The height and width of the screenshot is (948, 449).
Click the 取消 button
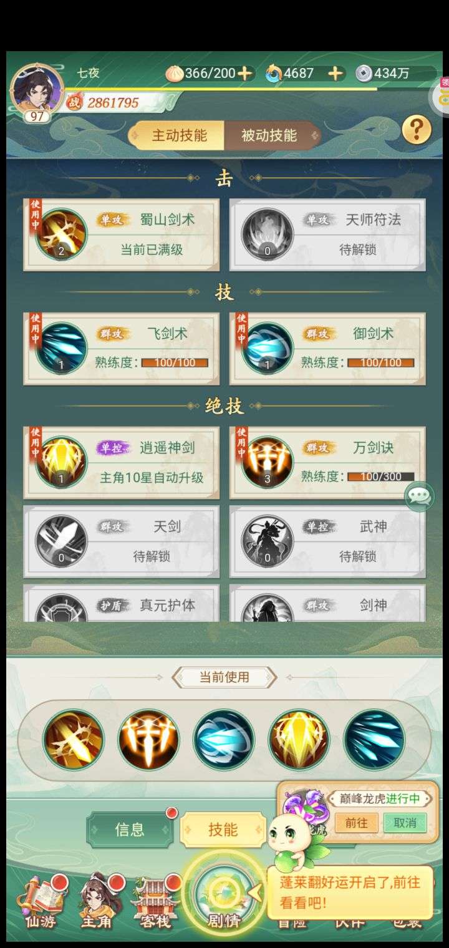pyautogui.click(x=405, y=823)
